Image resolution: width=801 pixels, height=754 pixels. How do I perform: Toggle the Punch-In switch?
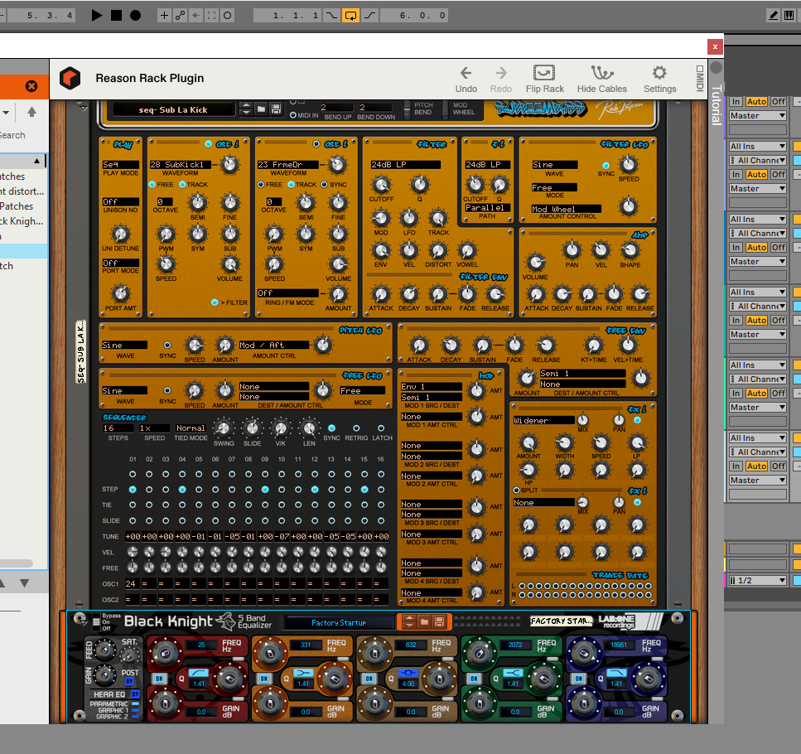[x=331, y=15]
